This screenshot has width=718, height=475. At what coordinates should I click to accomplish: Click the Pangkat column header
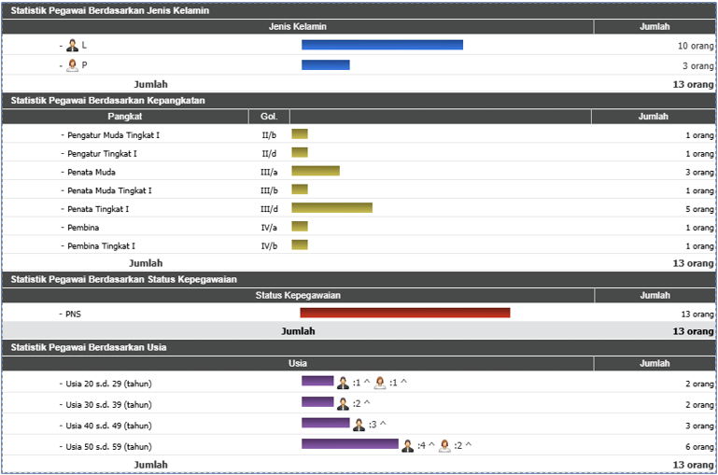tap(124, 117)
